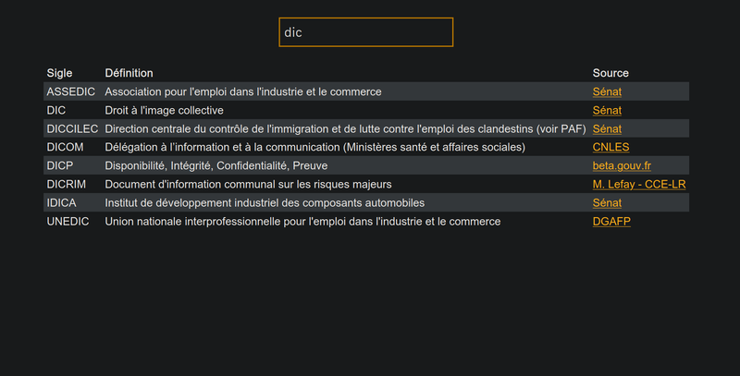The width and height of the screenshot is (740, 376).
Task: Select the DICP acronym cell
Action: 61,165
